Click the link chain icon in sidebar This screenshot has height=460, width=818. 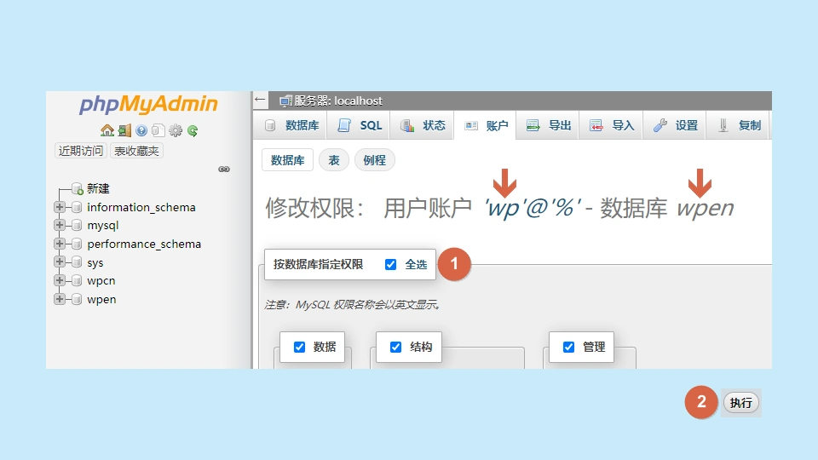tap(224, 170)
